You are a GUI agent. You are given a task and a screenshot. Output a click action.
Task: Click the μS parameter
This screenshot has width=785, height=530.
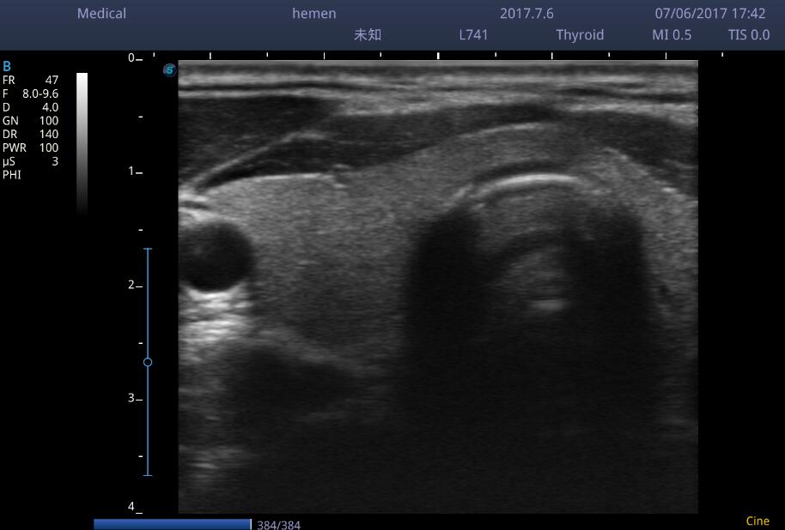30,161
